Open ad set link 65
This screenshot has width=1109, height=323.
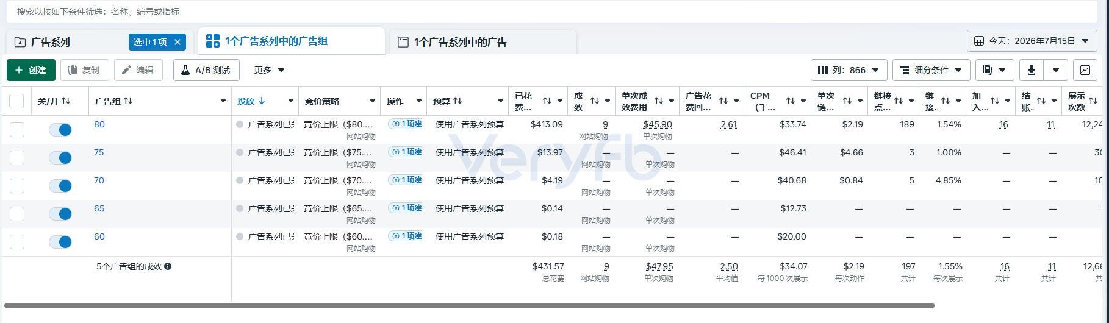tap(99, 208)
